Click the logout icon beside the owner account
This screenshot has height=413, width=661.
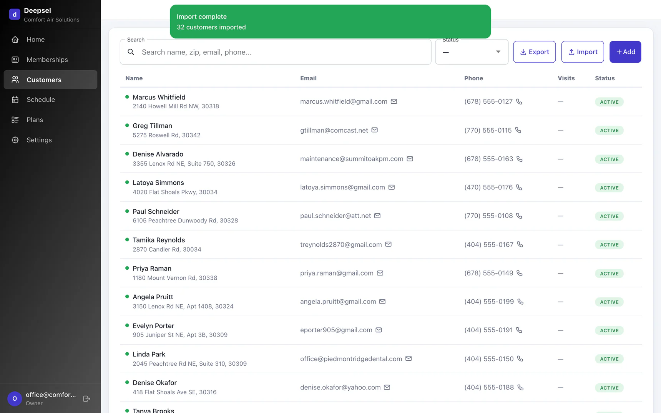point(87,399)
